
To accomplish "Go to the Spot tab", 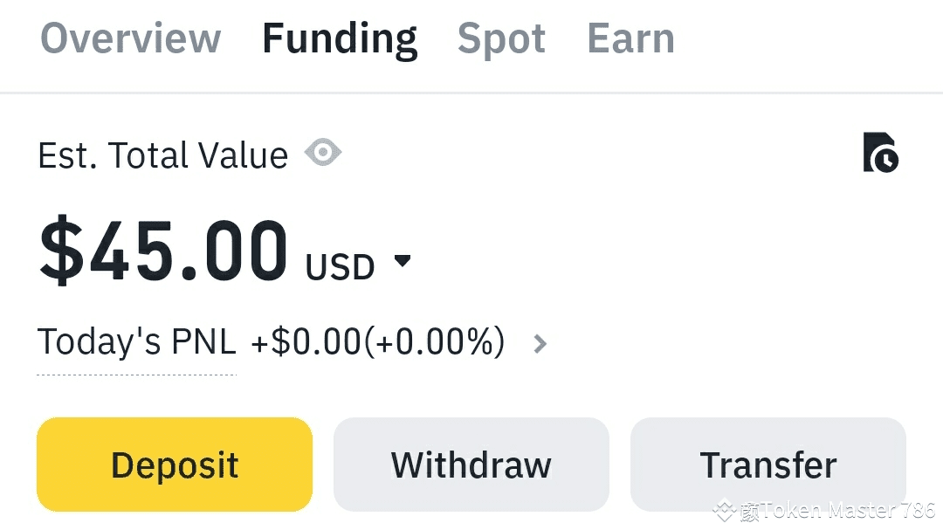I will (x=501, y=39).
